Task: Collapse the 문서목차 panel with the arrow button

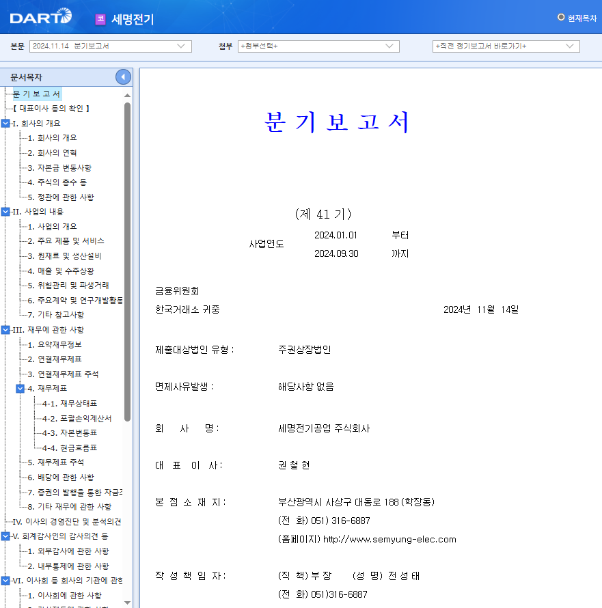Action: point(122,77)
